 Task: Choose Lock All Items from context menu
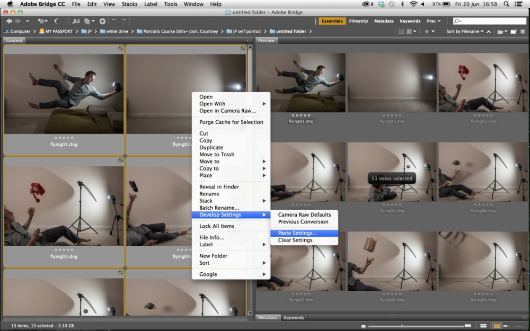click(x=231, y=226)
